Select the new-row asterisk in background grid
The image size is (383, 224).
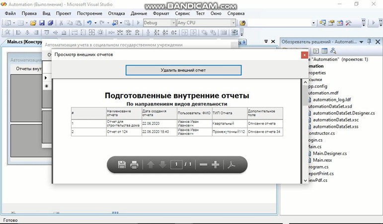pyautogui.click(x=46, y=86)
